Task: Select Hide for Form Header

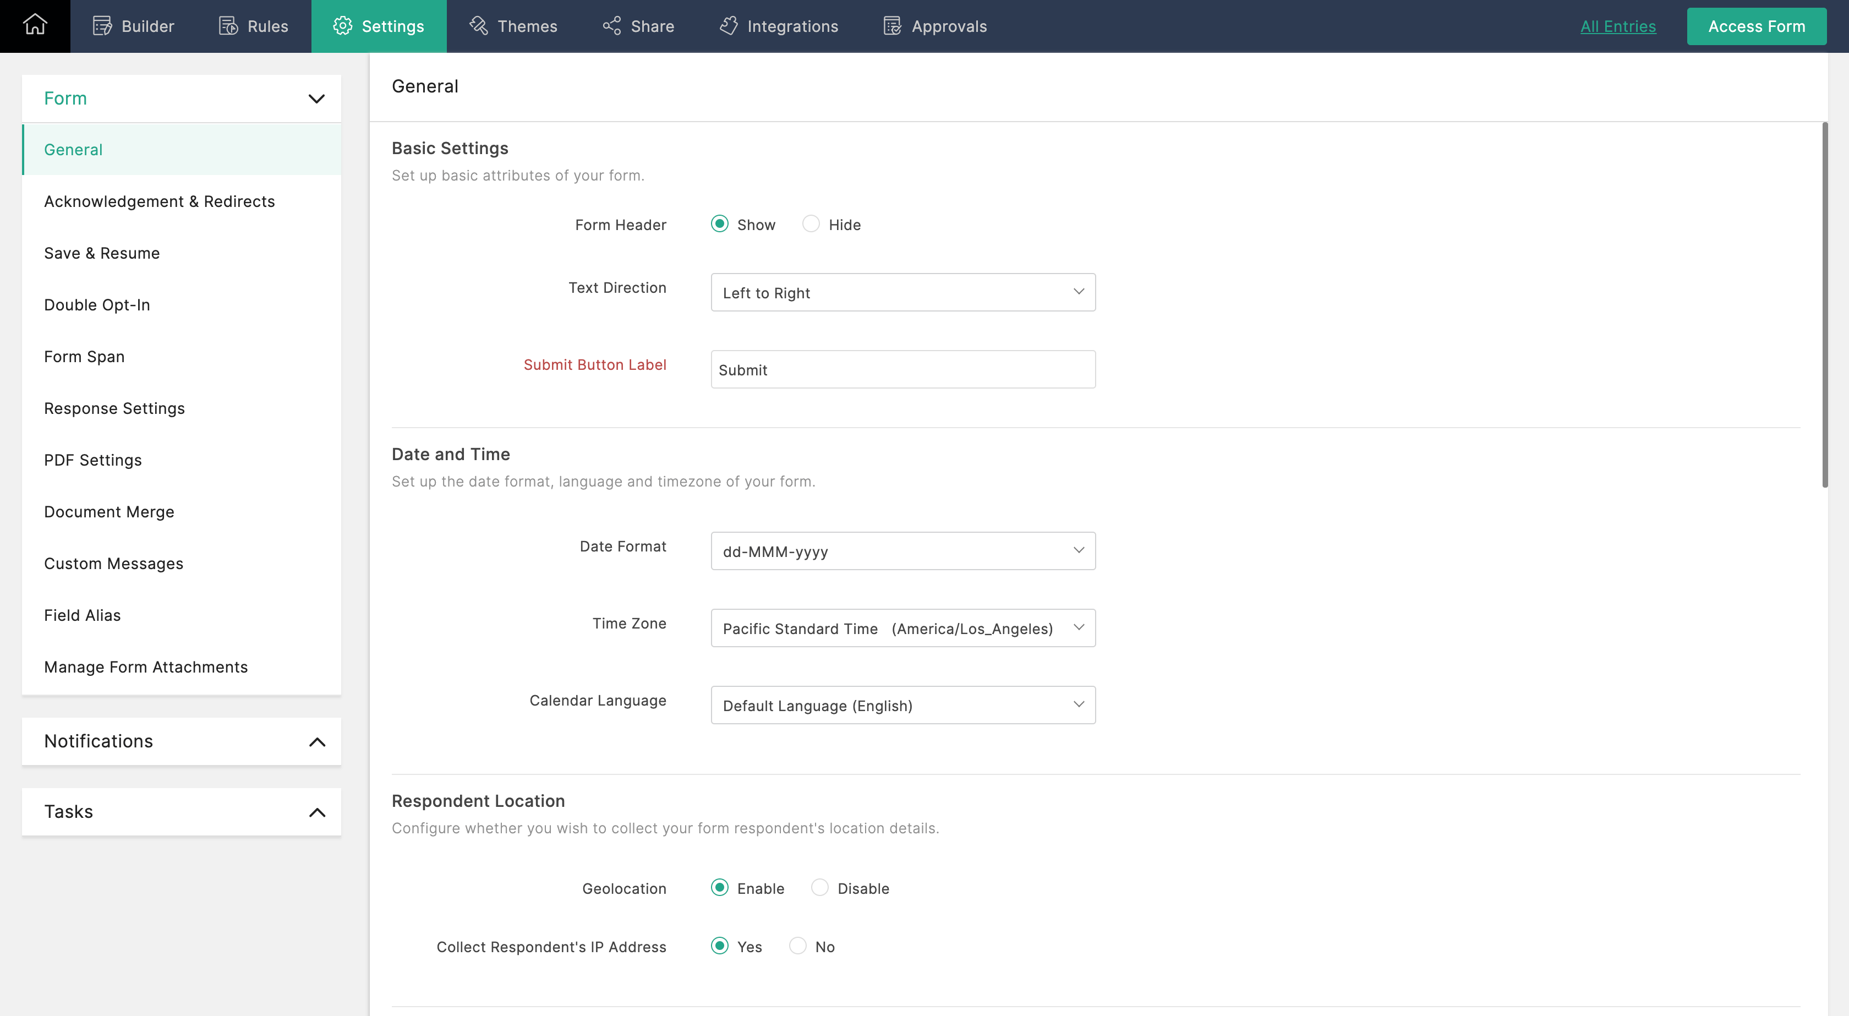Action: [811, 224]
